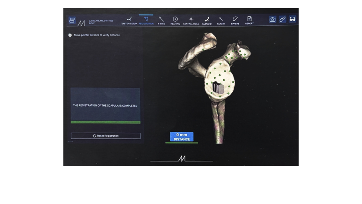Click the gray implant block on glenoid
The image size is (362, 204).
tap(218, 88)
